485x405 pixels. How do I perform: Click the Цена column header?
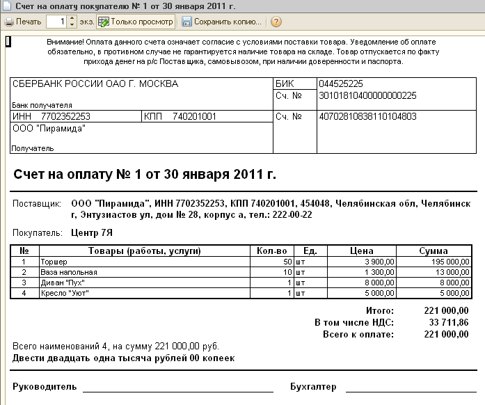pyautogui.click(x=362, y=251)
